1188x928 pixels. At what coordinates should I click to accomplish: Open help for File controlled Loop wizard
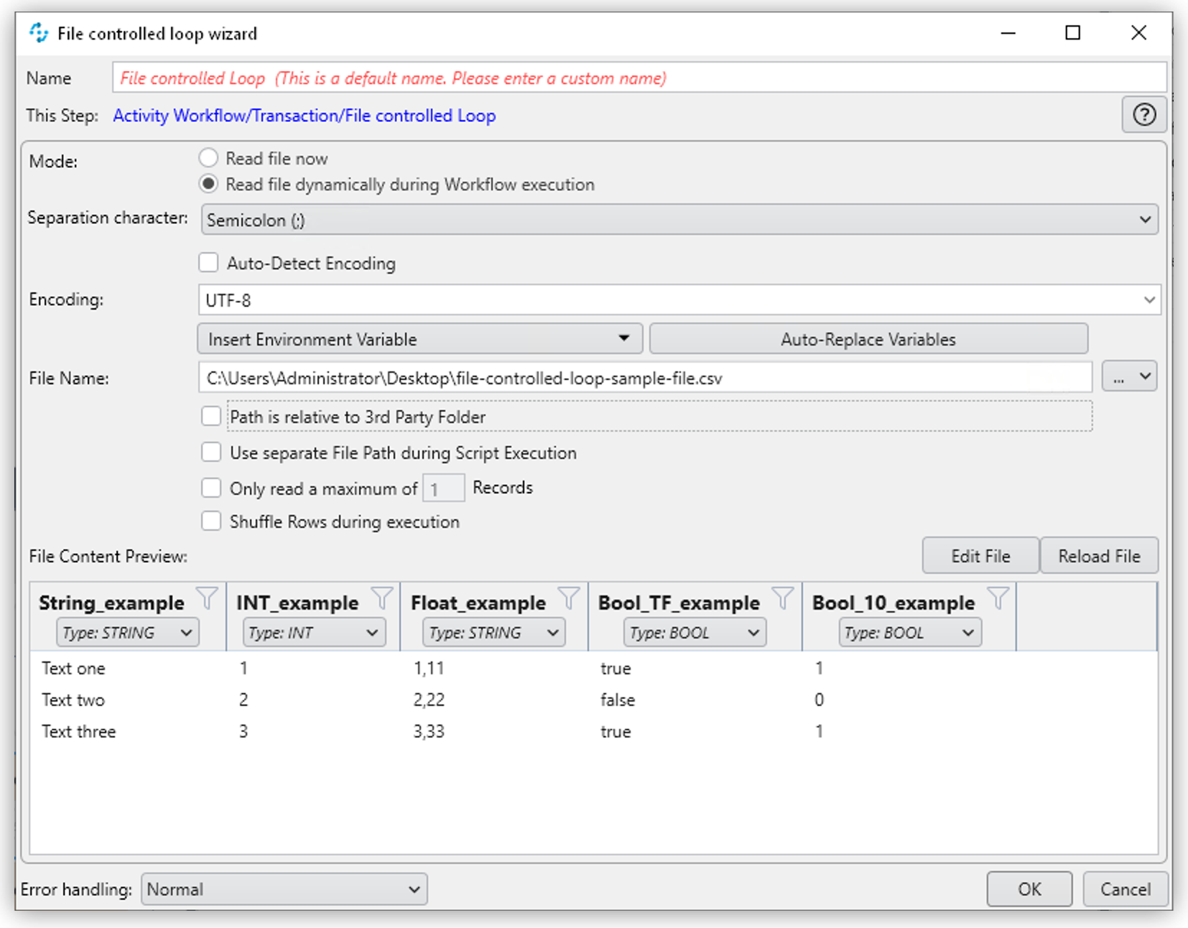1143,115
